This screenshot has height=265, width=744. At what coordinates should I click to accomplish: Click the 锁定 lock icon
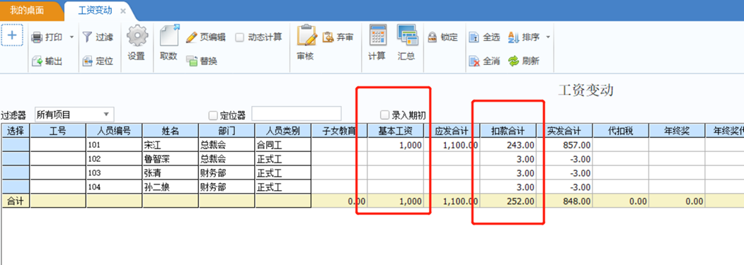433,37
